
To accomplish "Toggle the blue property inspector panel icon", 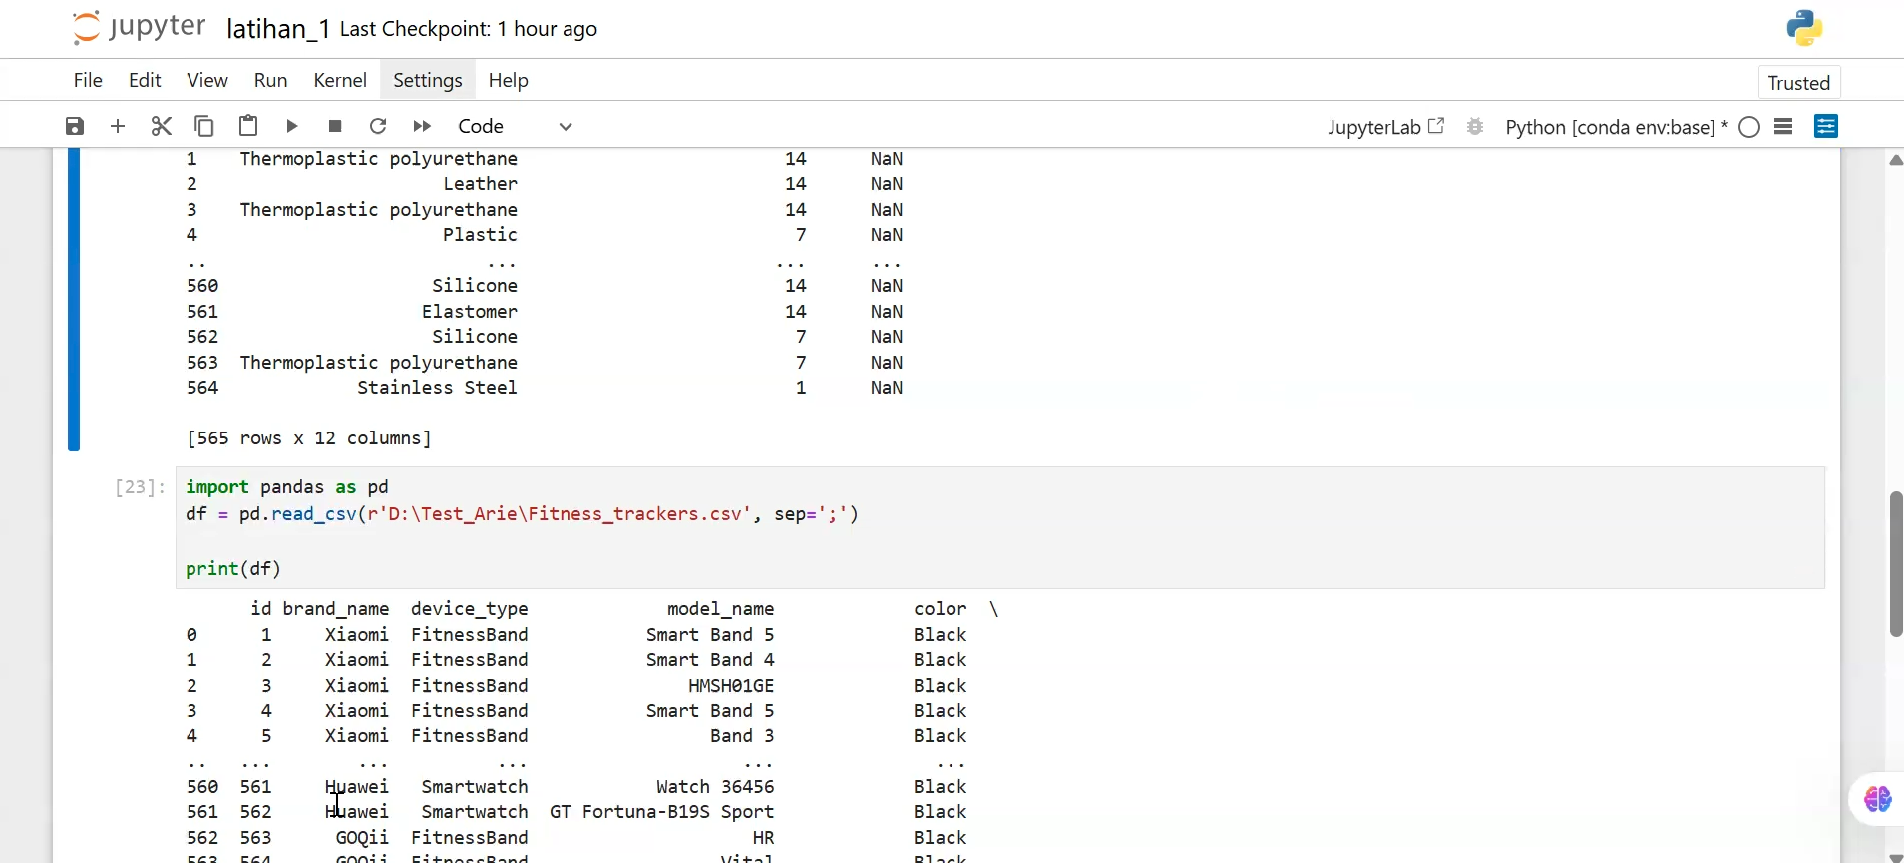I will point(1826,126).
